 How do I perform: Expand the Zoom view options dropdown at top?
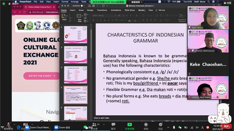tap(136, 2)
